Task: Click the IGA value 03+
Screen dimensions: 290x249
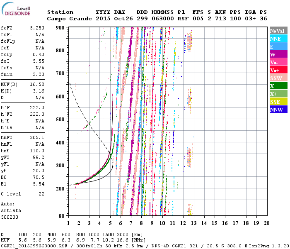Action: pyautogui.click(x=250, y=19)
